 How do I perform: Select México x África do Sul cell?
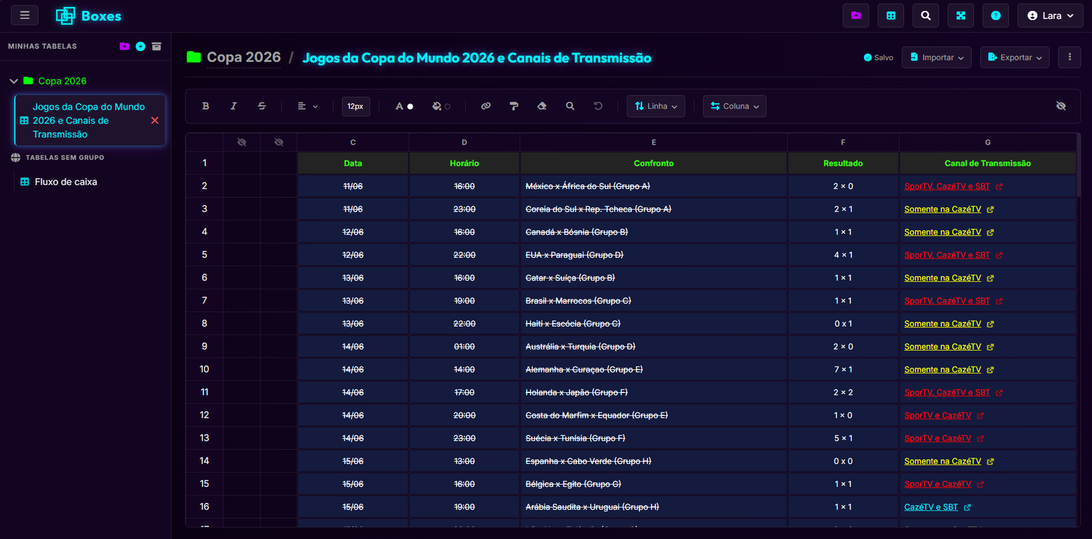[654, 186]
